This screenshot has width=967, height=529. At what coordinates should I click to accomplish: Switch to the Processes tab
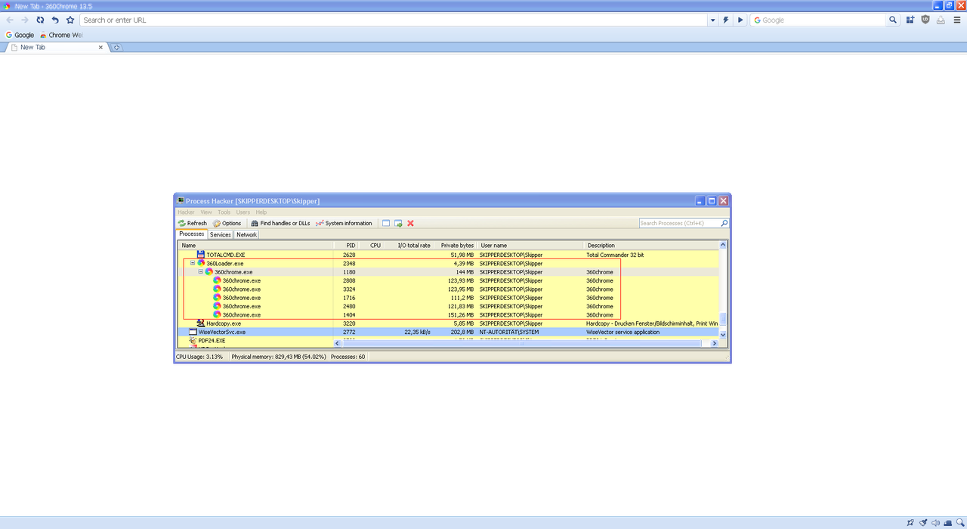click(192, 234)
